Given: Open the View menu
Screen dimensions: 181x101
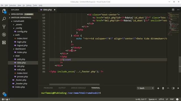Looking at the screenshot, I should pos(19,5).
